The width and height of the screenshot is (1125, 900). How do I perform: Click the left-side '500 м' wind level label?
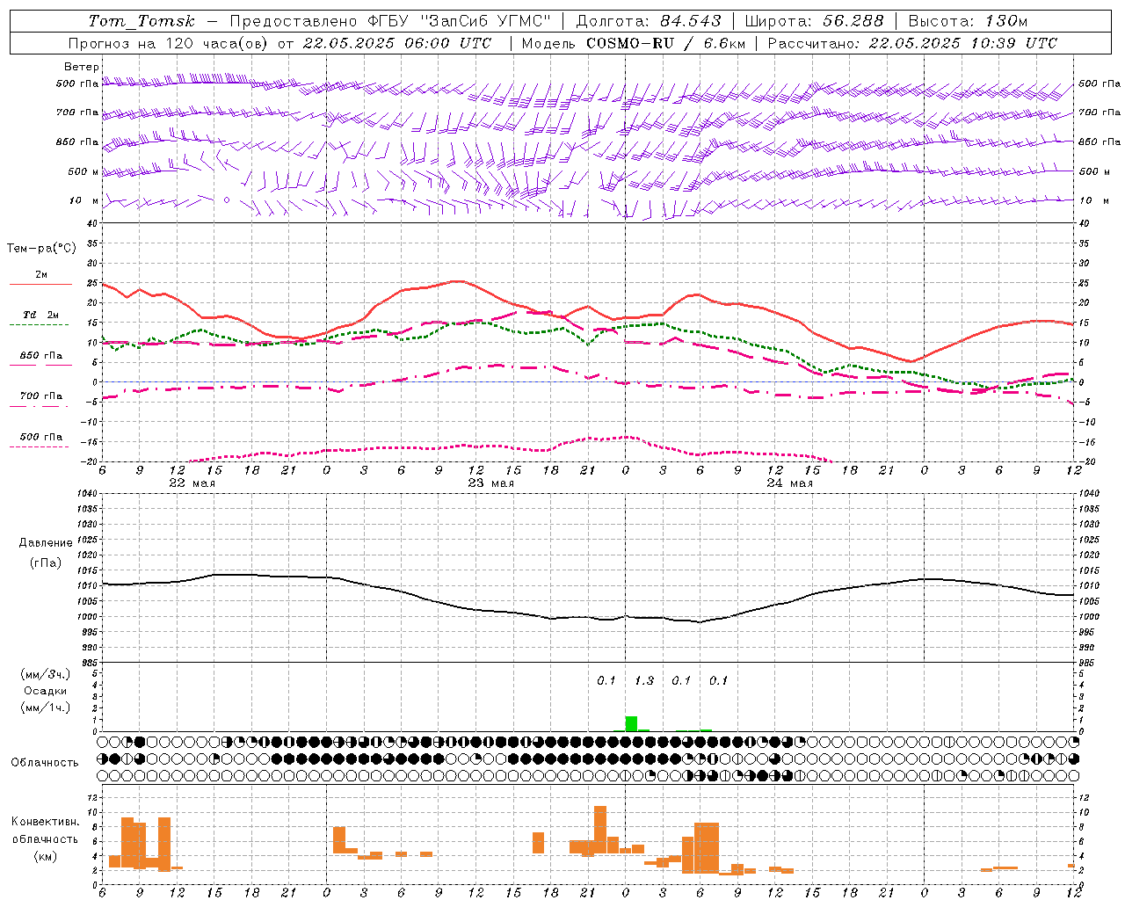[x=84, y=172]
